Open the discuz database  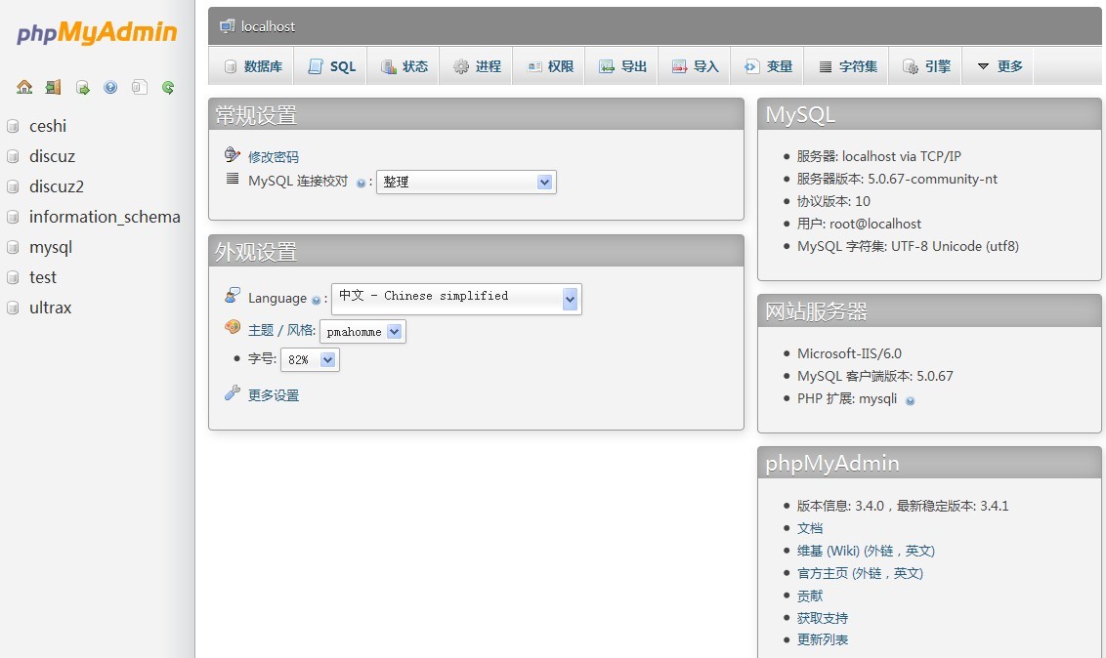coord(52,156)
